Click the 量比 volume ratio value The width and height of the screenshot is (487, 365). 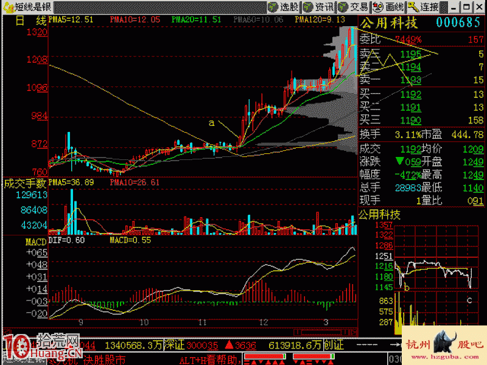tap(475, 201)
